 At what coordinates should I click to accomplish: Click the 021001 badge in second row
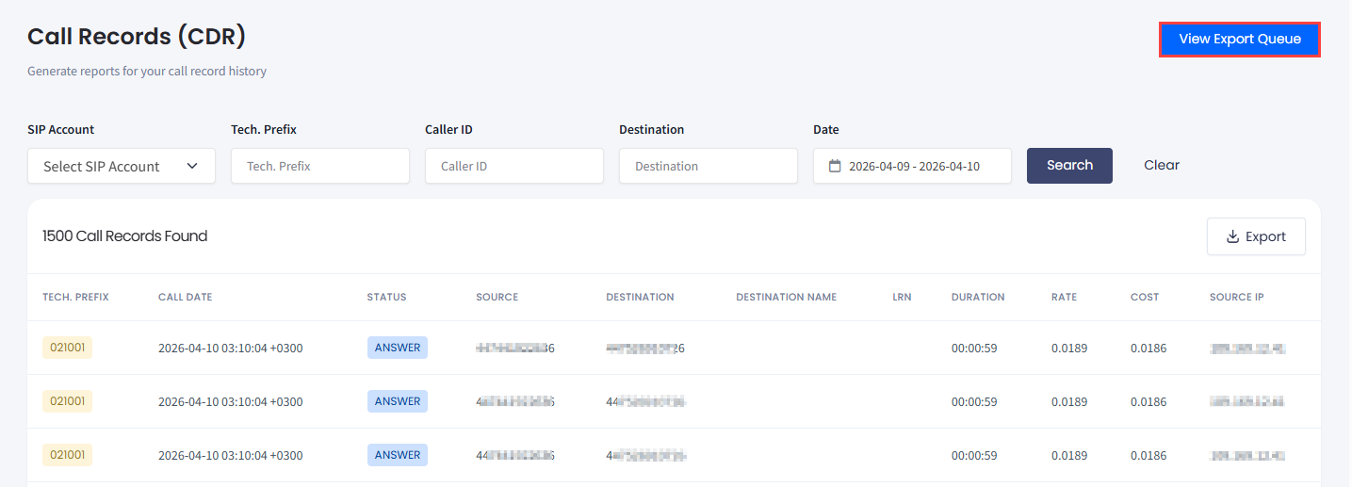[67, 401]
